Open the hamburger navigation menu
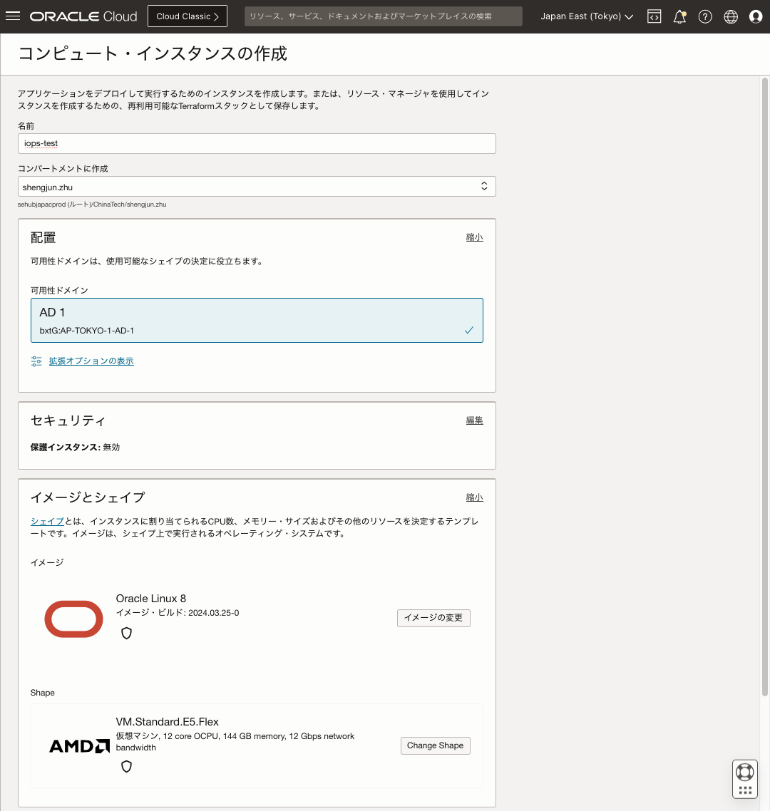The height and width of the screenshot is (811, 770). 13,16
